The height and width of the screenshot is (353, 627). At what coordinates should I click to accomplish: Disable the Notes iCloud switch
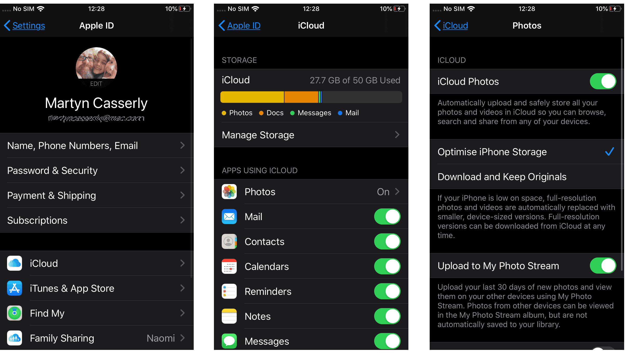click(387, 316)
